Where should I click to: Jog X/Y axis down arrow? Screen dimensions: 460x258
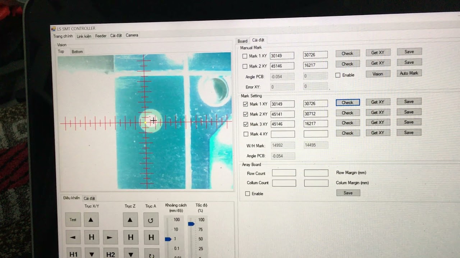92,253
